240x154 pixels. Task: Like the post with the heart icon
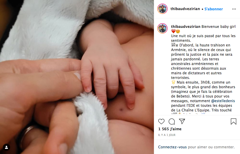click(161, 121)
